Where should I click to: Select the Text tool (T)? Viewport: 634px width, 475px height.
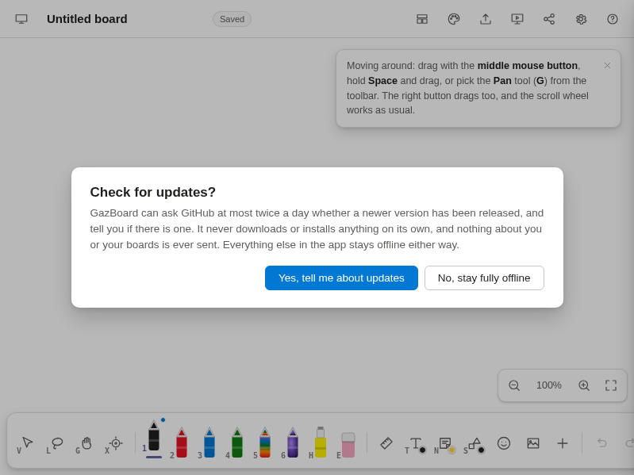[415, 444]
